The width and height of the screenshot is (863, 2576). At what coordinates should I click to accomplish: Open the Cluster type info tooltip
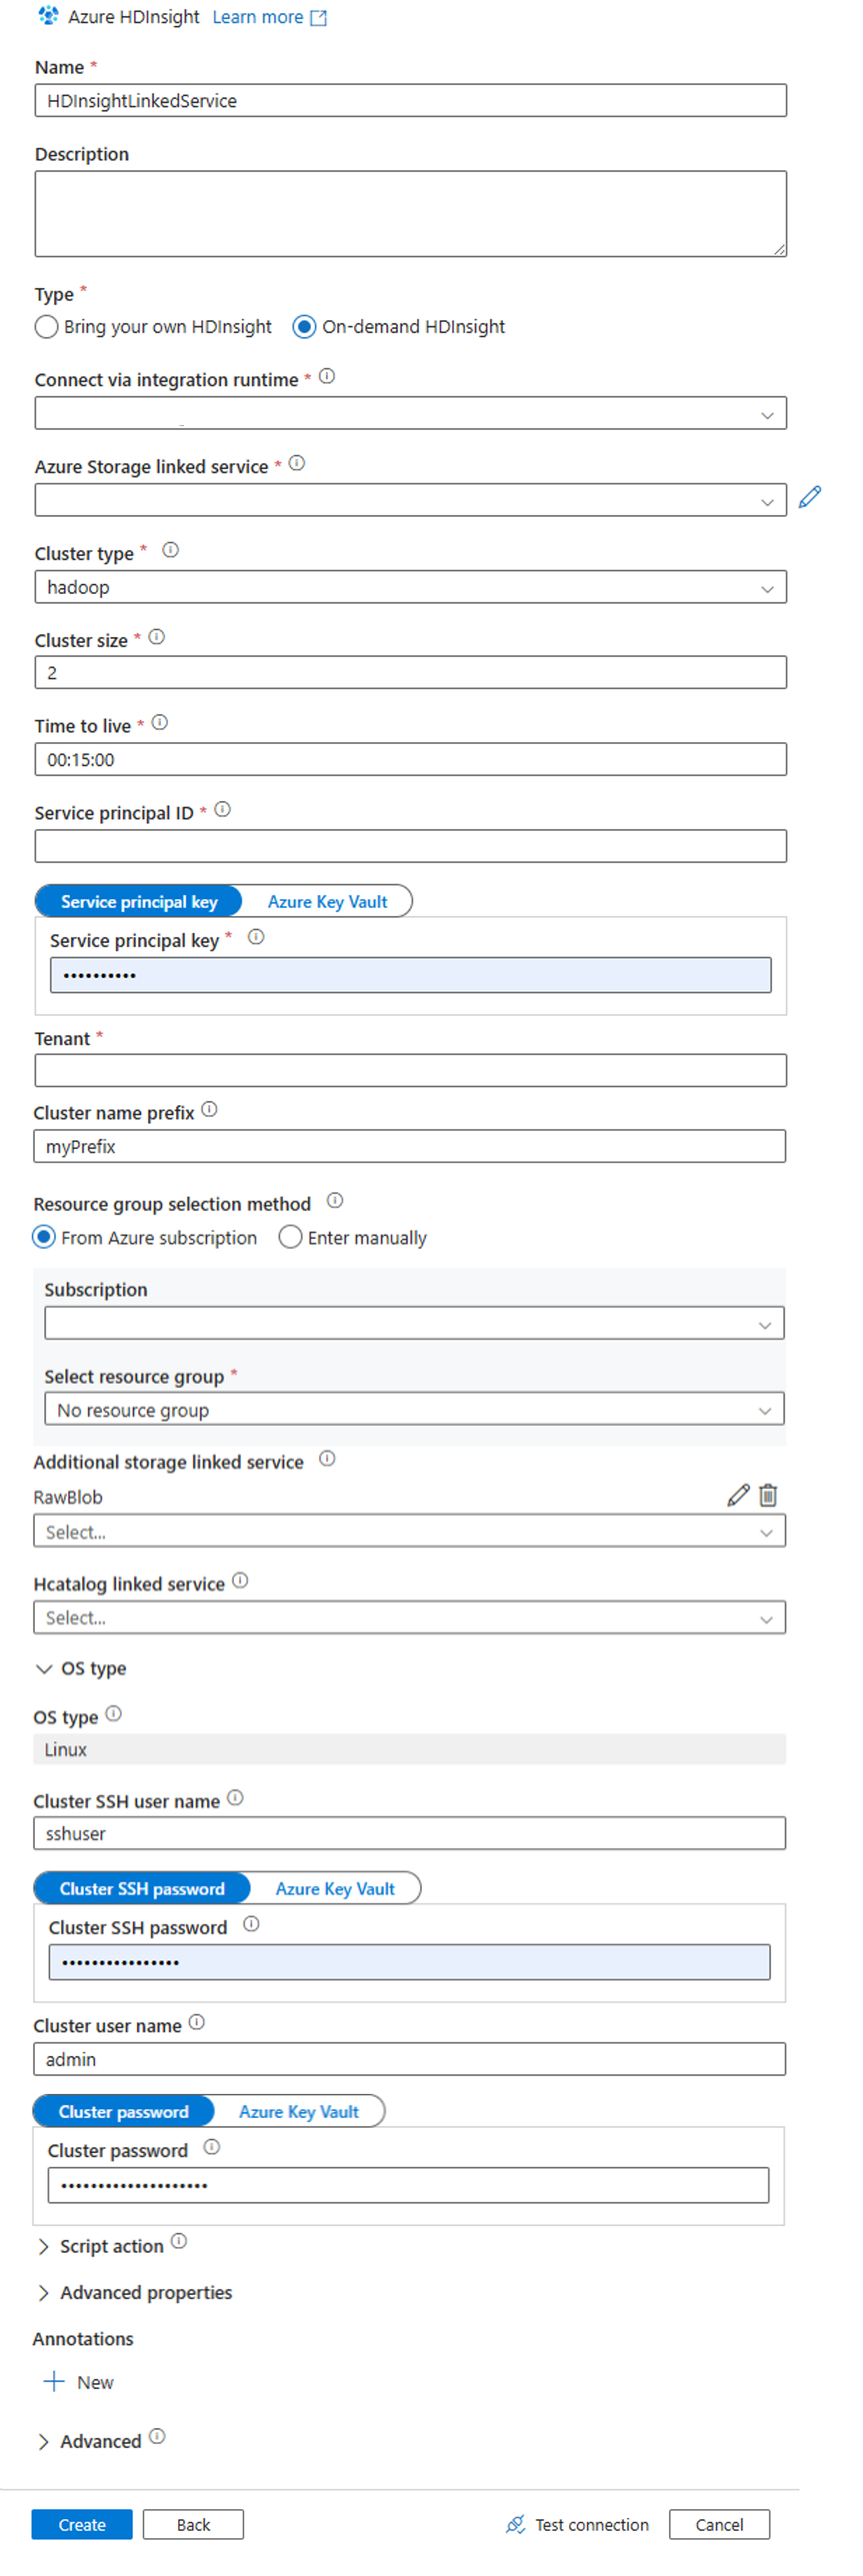click(x=170, y=549)
